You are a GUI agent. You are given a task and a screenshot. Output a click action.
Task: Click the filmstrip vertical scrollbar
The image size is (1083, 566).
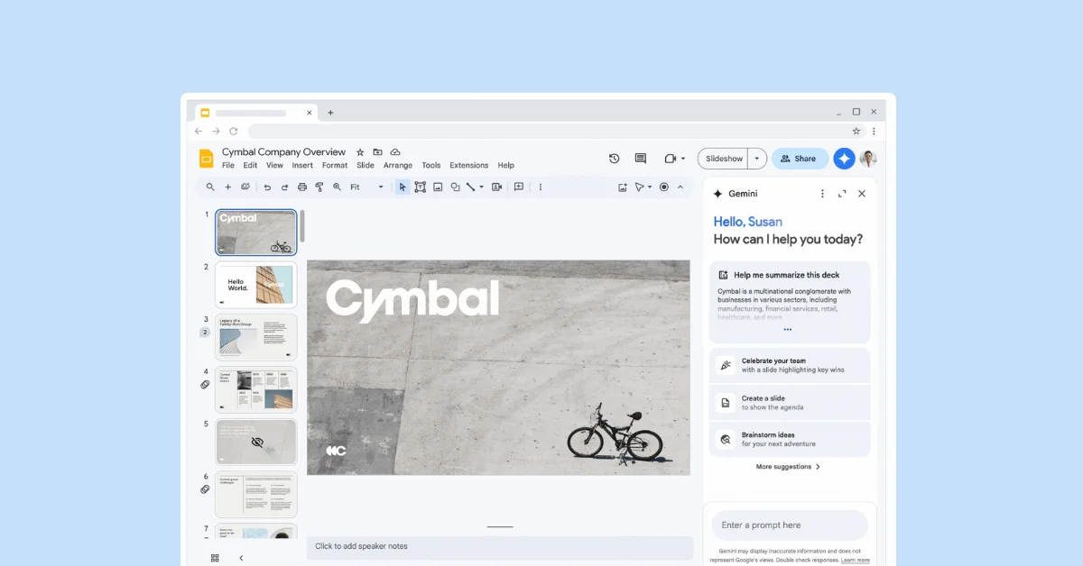pyautogui.click(x=302, y=225)
